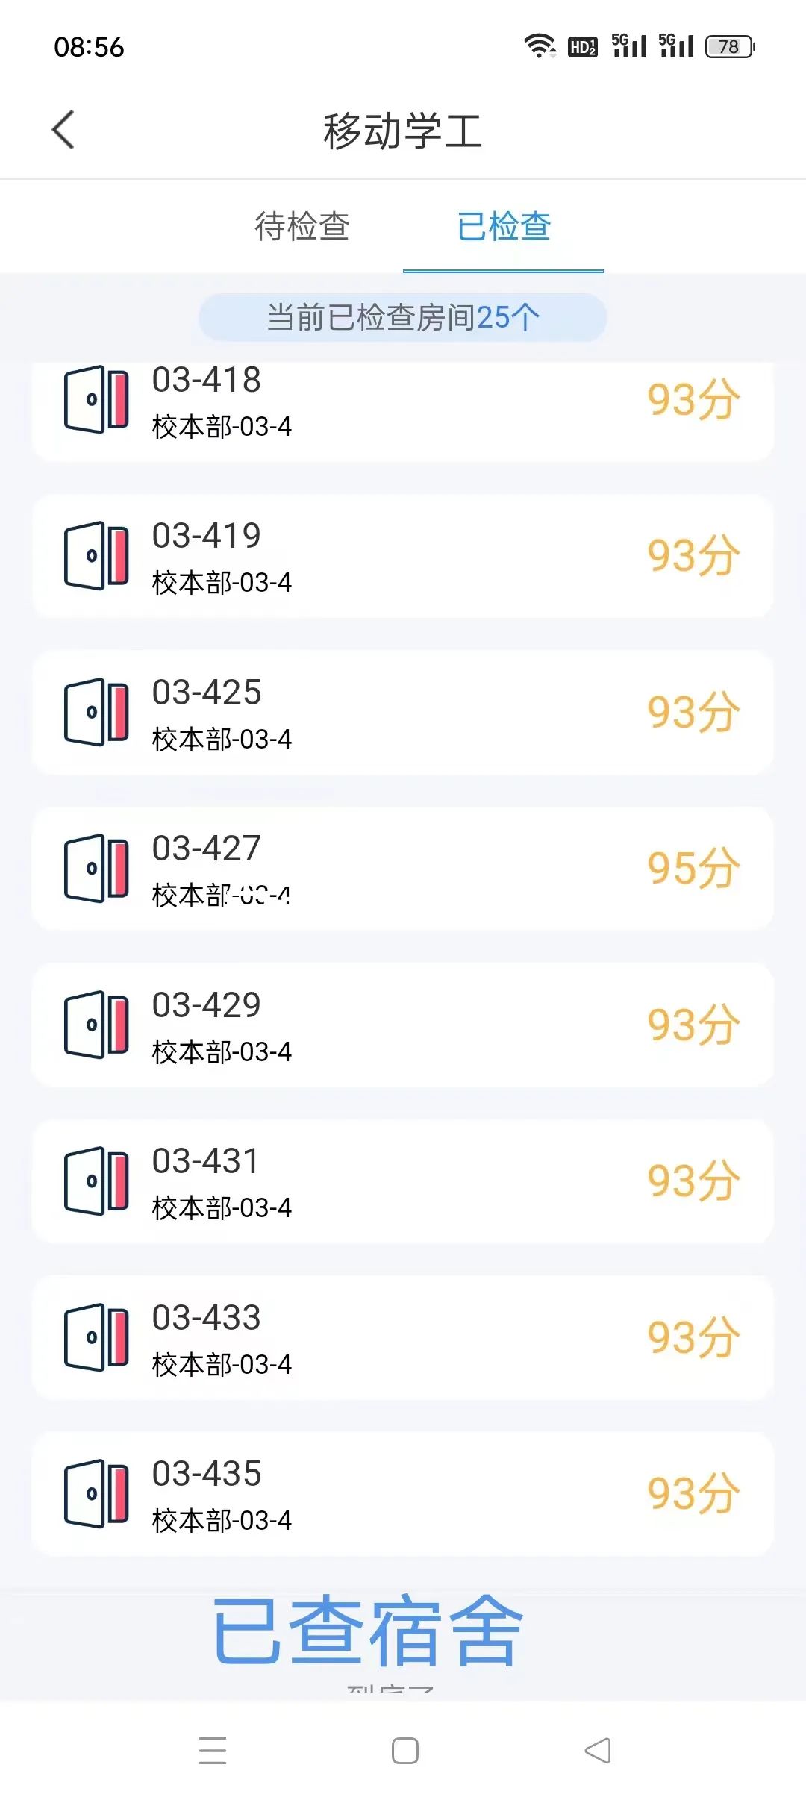Tap the door icon for room 03-419
Viewport: 806px width, 1800px height.
click(96, 555)
